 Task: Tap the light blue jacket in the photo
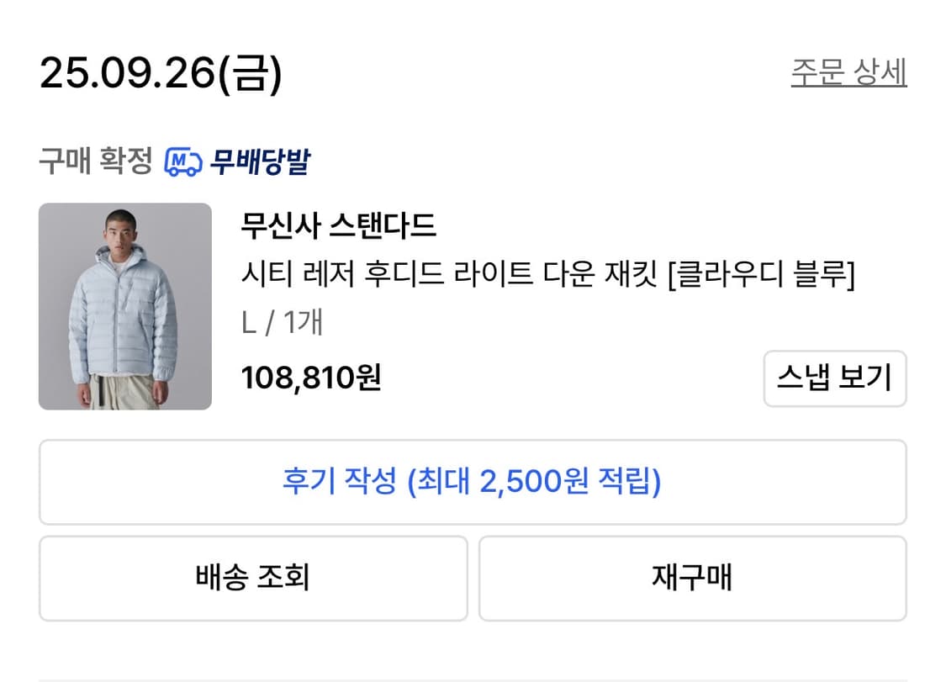tap(124, 311)
